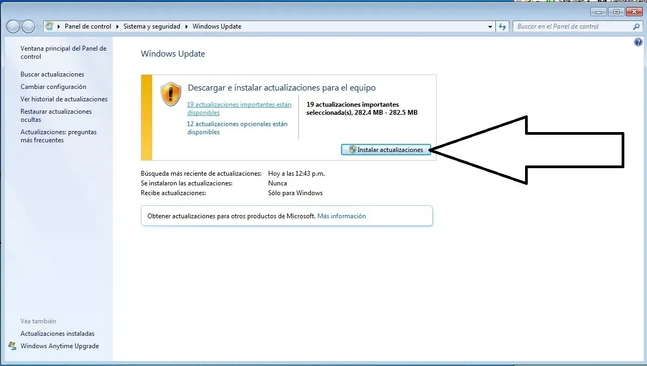Open help via blue question mark icon
647x366 pixels.
(638, 42)
